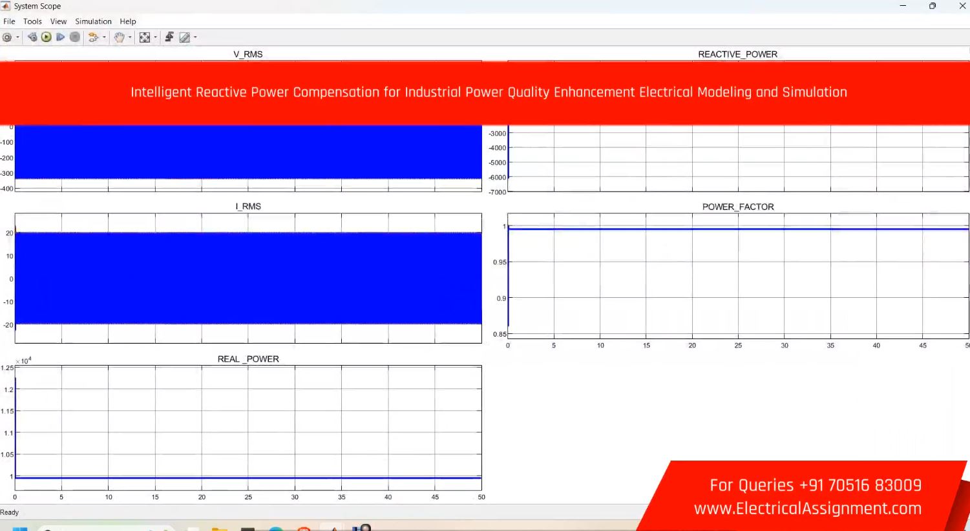Select the Pan hand tool
This screenshot has width=970, height=531.
pyautogui.click(x=119, y=37)
